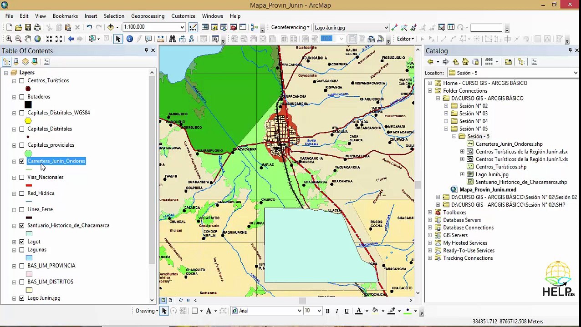This screenshot has height=327, width=581.
Task: Activate the Pan hand tool
Action: coord(28,39)
